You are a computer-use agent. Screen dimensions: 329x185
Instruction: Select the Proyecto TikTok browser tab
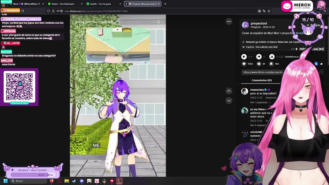(143, 4)
